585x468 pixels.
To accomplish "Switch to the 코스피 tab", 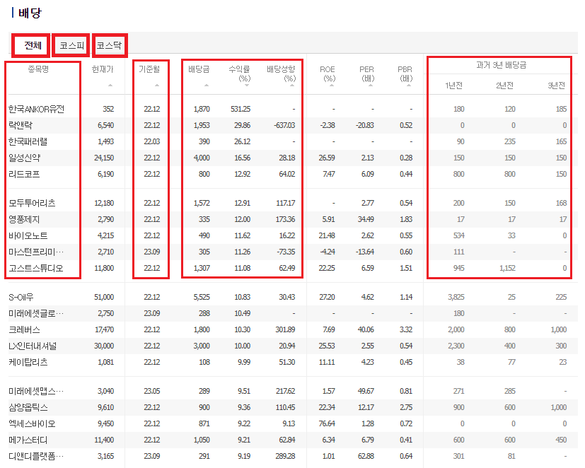I will 71,45.
